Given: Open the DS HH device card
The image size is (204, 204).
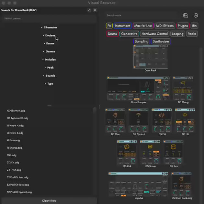Looking at the screenshot, I should pyautogui.click(x=185, y=122).
